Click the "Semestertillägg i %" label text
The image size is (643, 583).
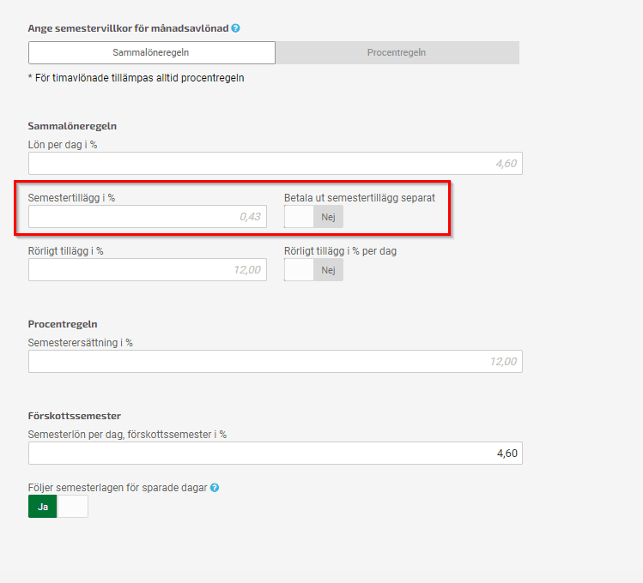(x=71, y=198)
